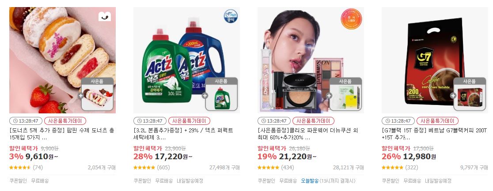Click the Pigeon official badge on Act'z image
493x191 pixels.
coord(231,16)
